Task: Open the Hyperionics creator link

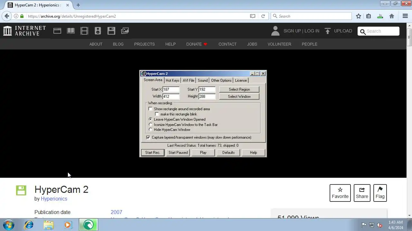Action: pyautogui.click(x=54, y=199)
